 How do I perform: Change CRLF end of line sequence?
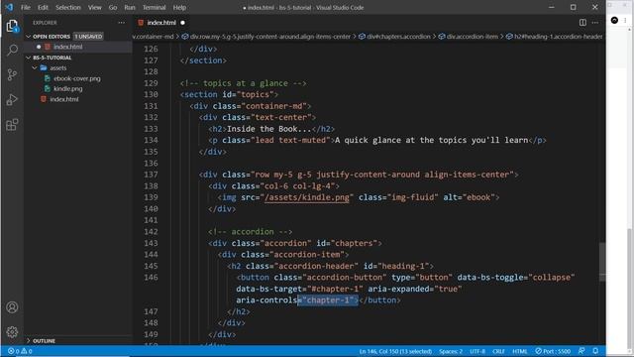pyautogui.click(x=498, y=351)
